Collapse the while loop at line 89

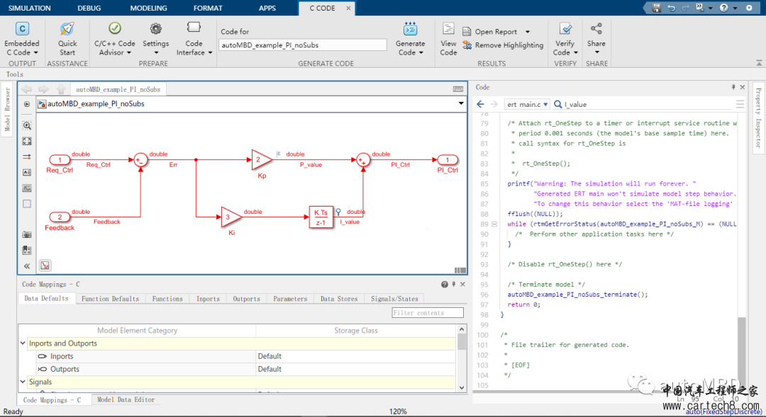tap(494, 224)
